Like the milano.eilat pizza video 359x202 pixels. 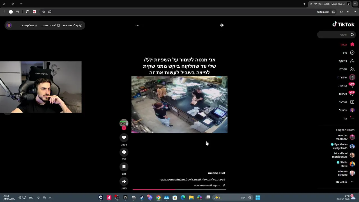[x=124, y=137]
